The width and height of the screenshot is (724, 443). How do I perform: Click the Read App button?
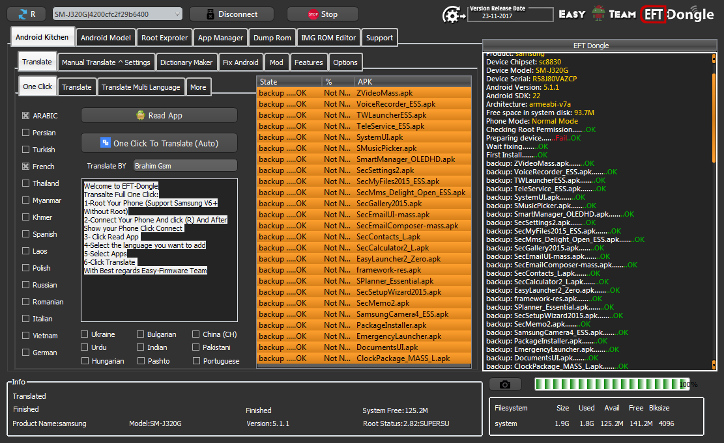(x=159, y=115)
